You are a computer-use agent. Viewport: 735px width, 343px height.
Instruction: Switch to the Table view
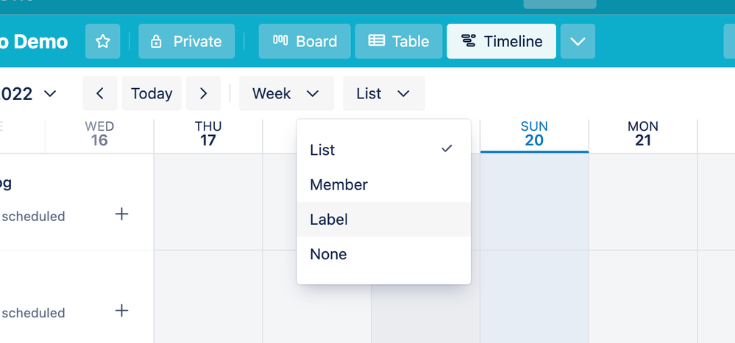pyautogui.click(x=398, y=41)
